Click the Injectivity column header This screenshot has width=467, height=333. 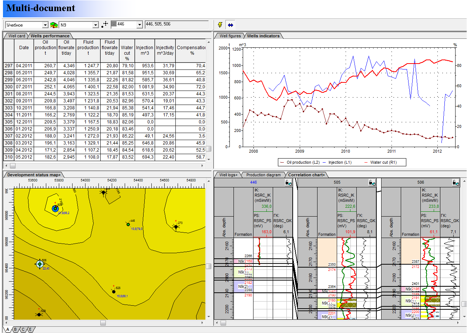(165, 50)
